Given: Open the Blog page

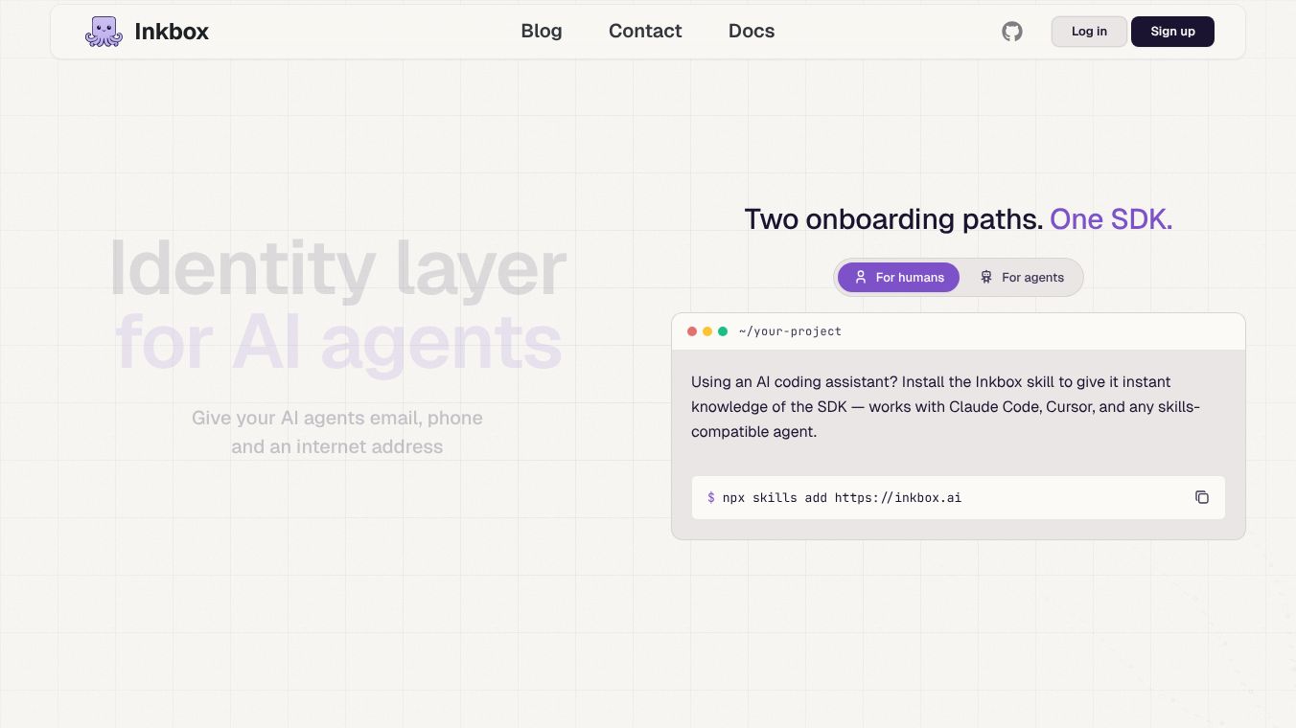Looking at the screenshot, I should [x=542, y=31].
